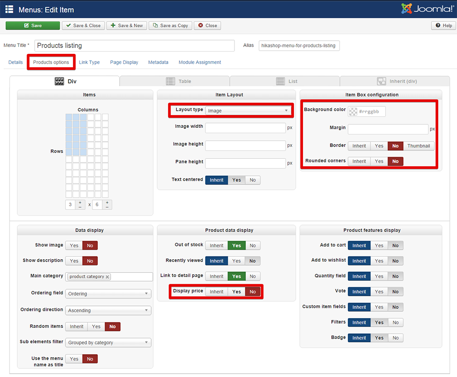The image size is (457, 377).
Task: Change the columns count with its stepper
Action: point(80,204)
